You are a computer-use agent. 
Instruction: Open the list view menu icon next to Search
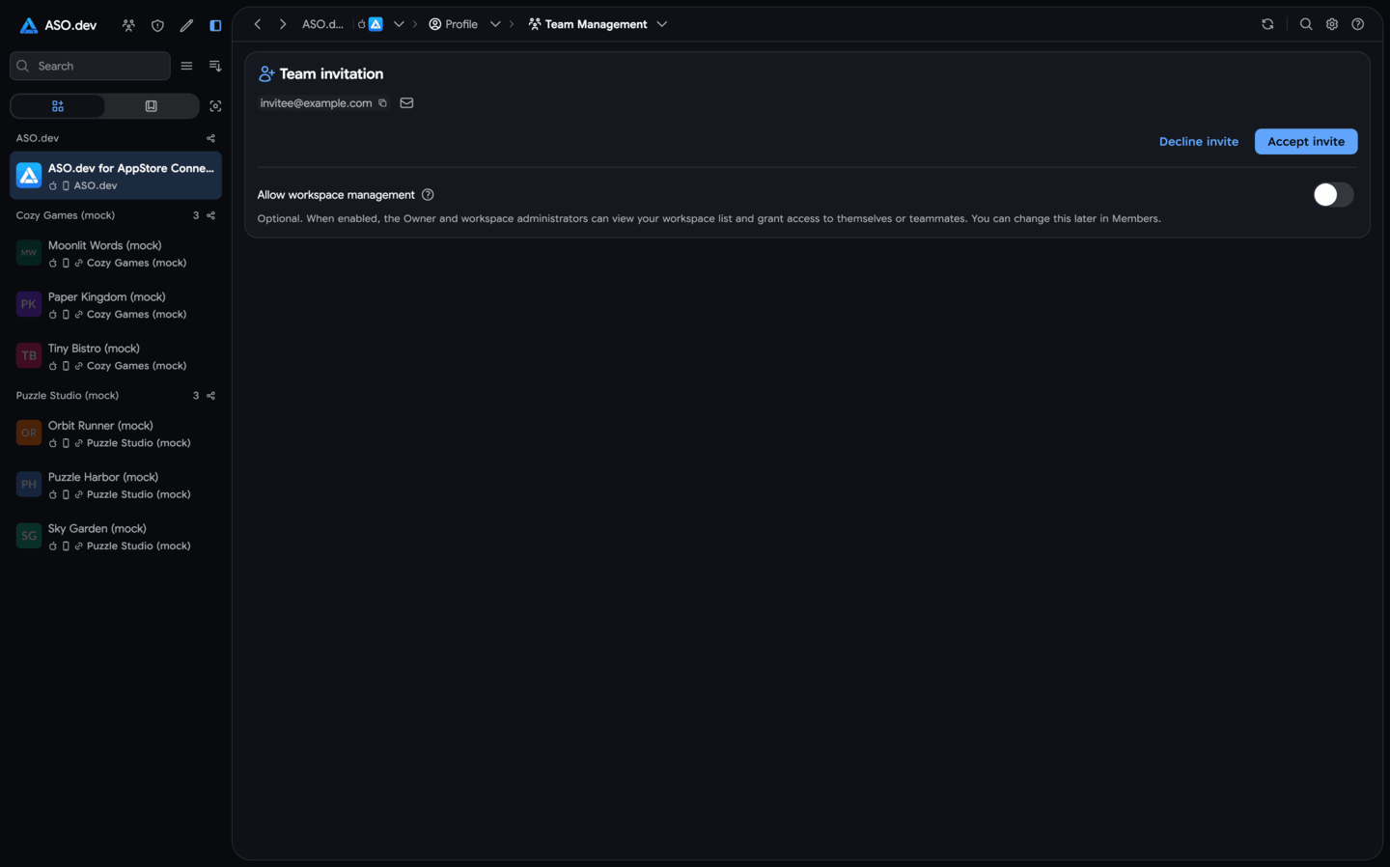click(x=186, y=66)
